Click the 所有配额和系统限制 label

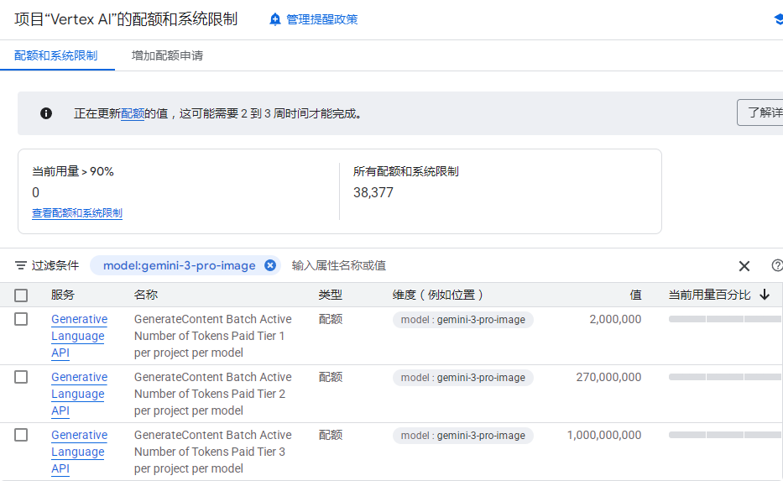405,171
